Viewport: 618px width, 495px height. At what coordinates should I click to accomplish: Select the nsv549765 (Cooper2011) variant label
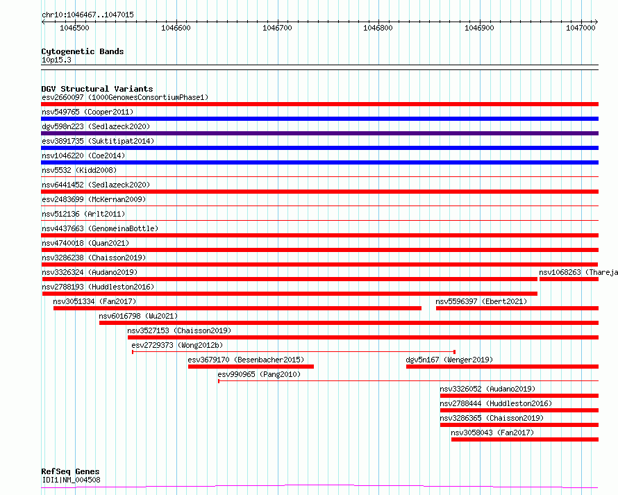click(87, 112)
